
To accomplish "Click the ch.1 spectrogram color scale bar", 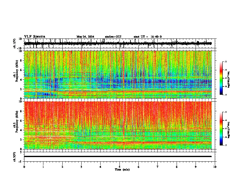I will (221, 78).
